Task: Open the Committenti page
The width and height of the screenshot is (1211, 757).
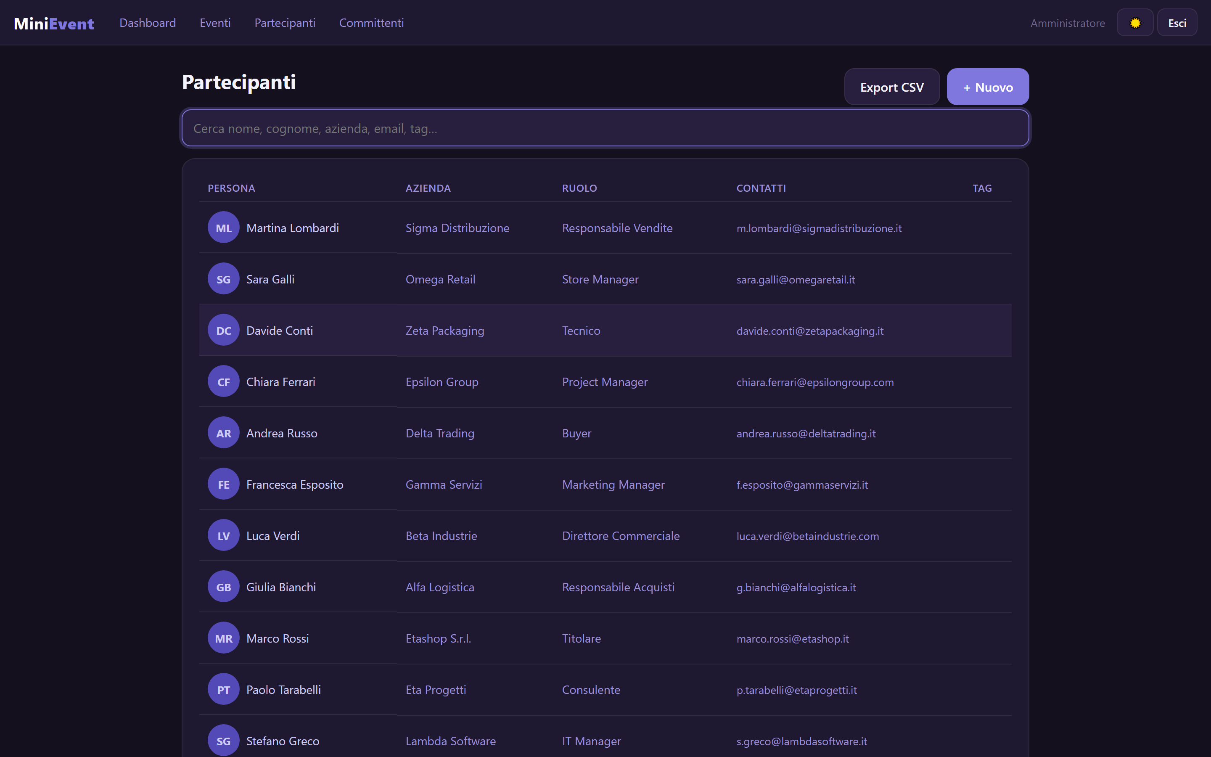Action: tap(371, 23)
